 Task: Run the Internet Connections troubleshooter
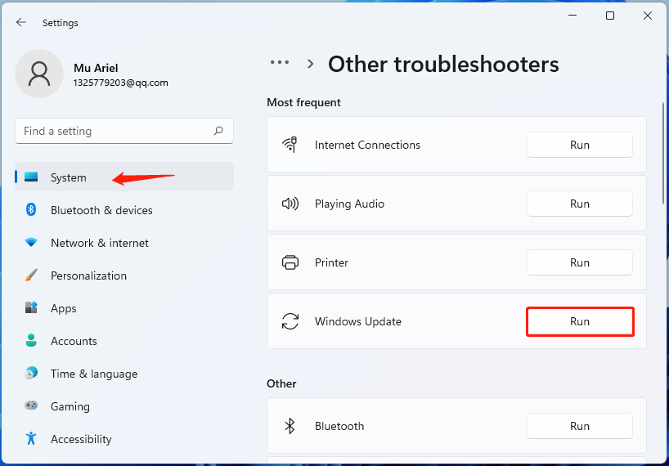coord(579,145)
